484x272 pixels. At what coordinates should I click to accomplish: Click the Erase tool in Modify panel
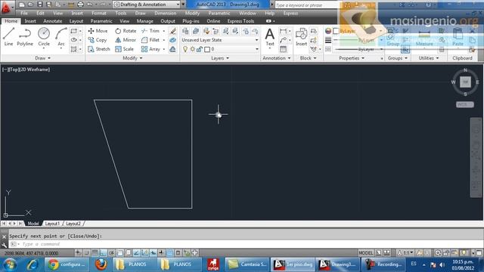click(x=173, y=31)
